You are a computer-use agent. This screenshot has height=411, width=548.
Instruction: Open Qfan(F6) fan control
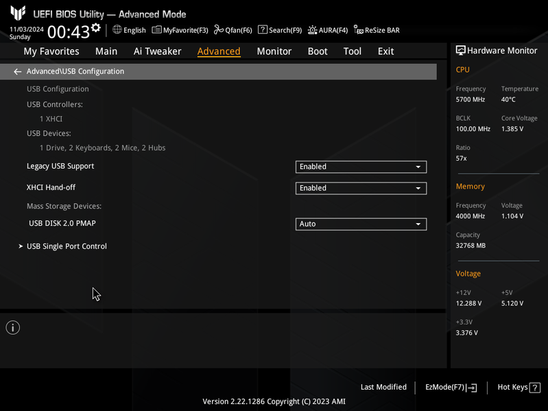tap(233, 30)
